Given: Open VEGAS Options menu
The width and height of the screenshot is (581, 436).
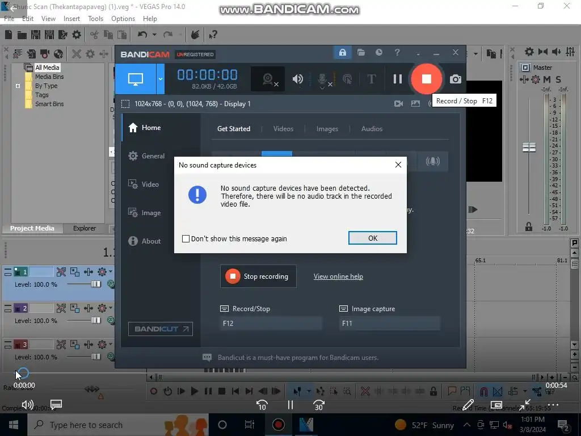Looking at the screenshot, I should [x=123, y=19].
